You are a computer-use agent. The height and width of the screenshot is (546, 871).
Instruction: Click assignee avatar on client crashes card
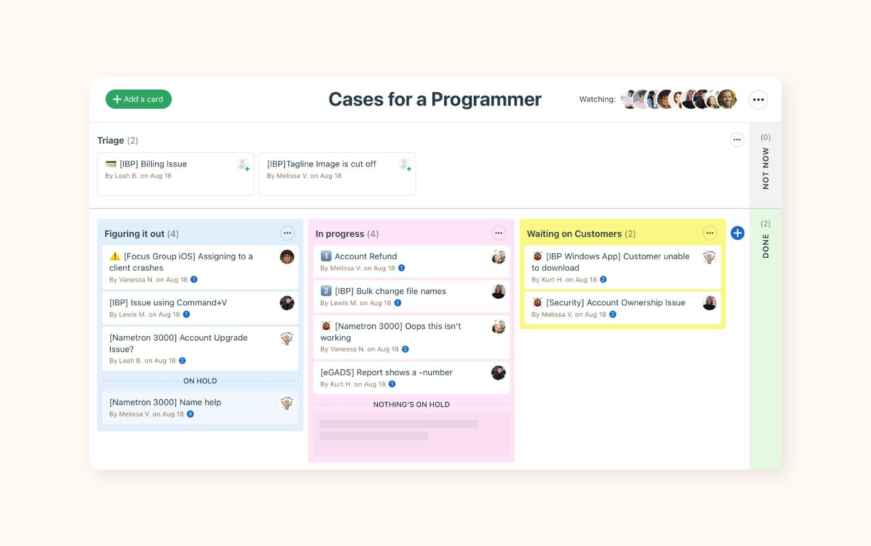point(287,257)
